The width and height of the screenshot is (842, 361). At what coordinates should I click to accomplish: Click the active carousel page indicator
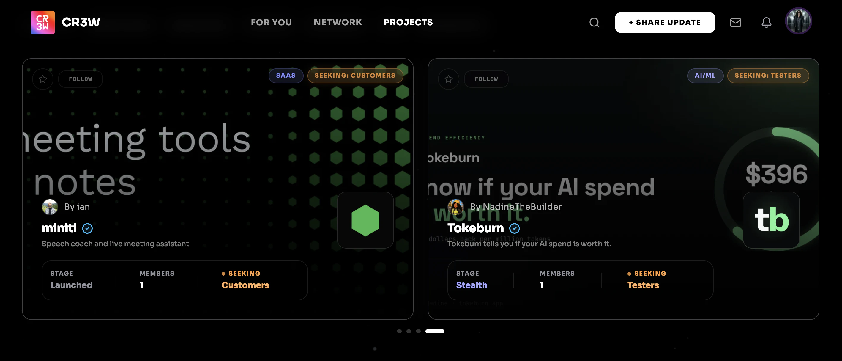tap(435, 331)
